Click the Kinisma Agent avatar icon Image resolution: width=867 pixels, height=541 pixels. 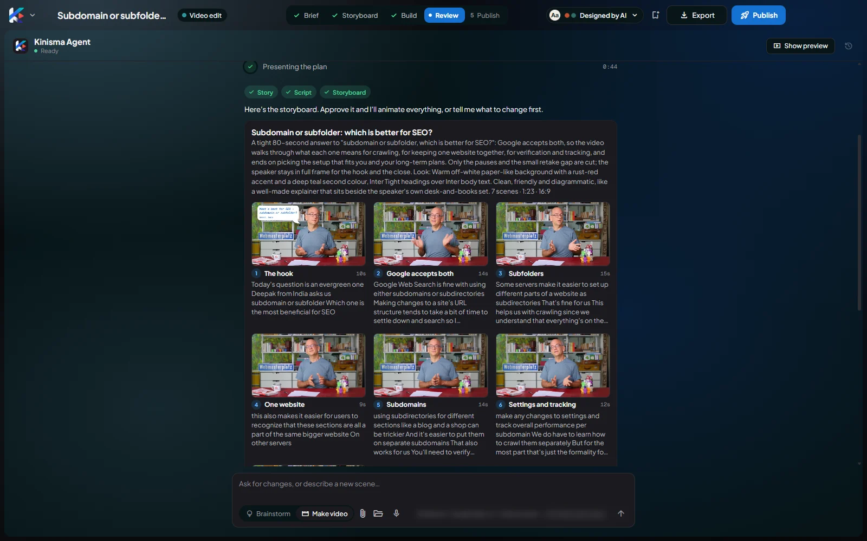(21, 46)
